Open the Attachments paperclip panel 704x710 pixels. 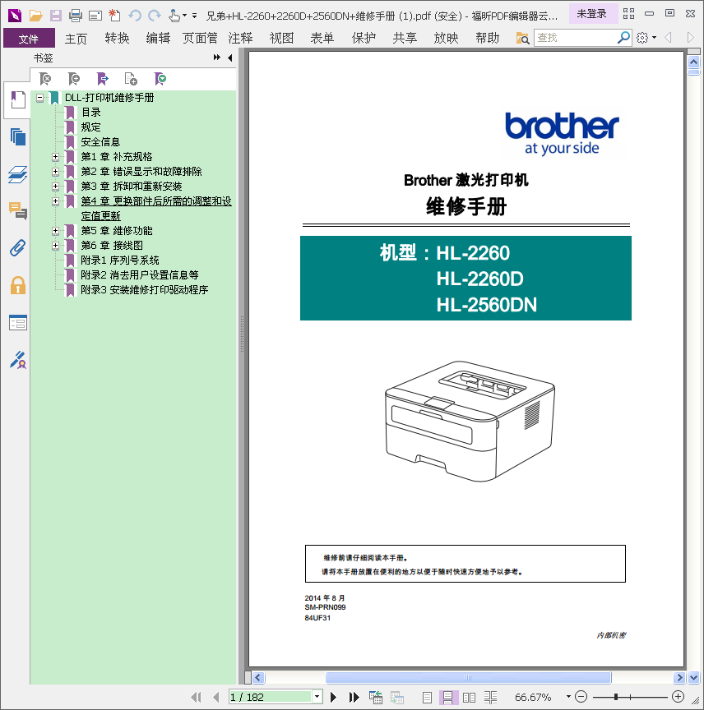pos(17,248)
